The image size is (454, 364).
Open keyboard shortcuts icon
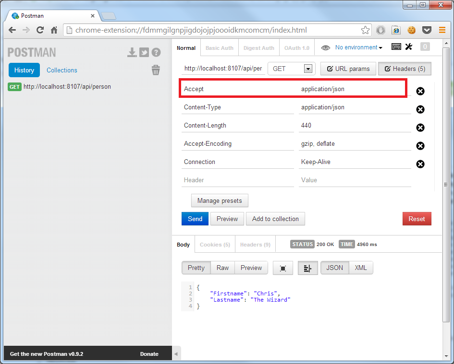pos(396,47)
